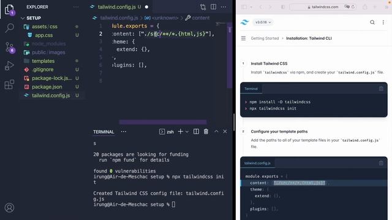Image resolution: width=392 pixels, height=220 pixels.
Task: Open app.css file in explorer
Action: tap(43, 35)
